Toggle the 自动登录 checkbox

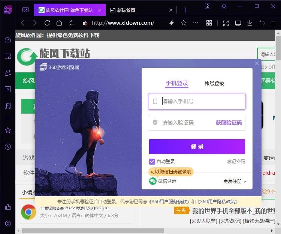tap(152, 162)
